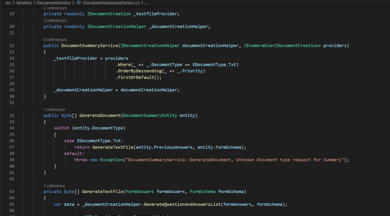The width and height of the screenshot is (390, 216).
Task: Click PreviousAnswers on line 37
Action: (173, 147)
